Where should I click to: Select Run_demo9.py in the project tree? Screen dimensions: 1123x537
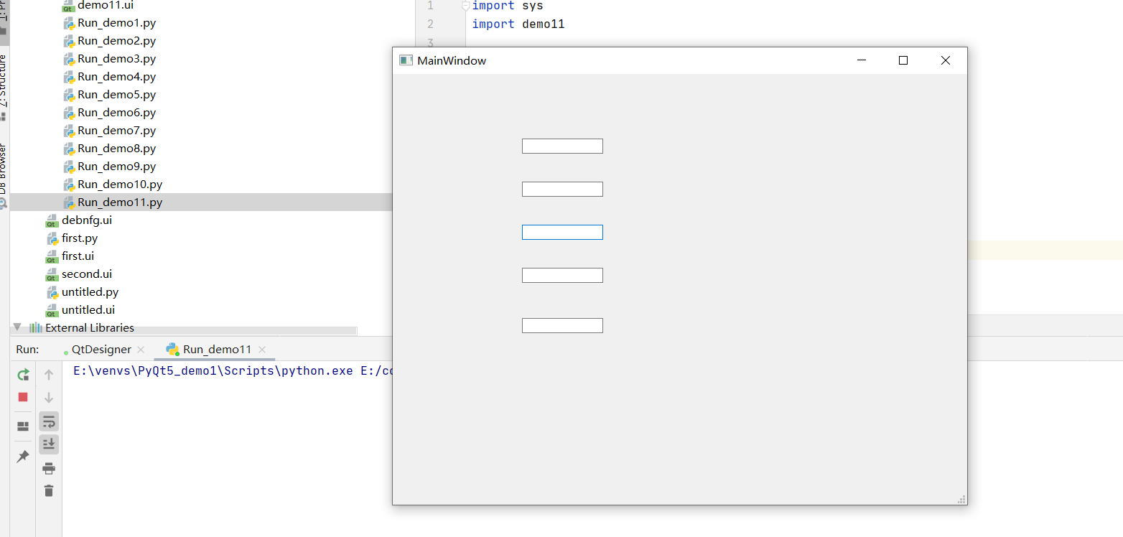pyautogui.click(x=116, y=167)
